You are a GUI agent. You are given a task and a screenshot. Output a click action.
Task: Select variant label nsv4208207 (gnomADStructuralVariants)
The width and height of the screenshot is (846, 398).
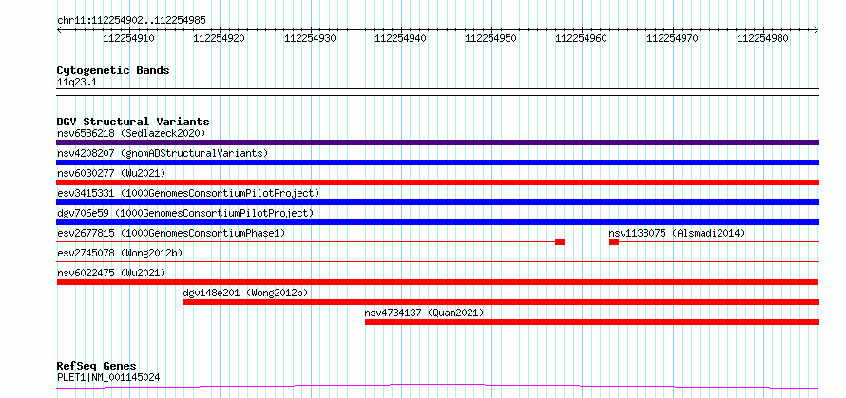tap(163, 153)
